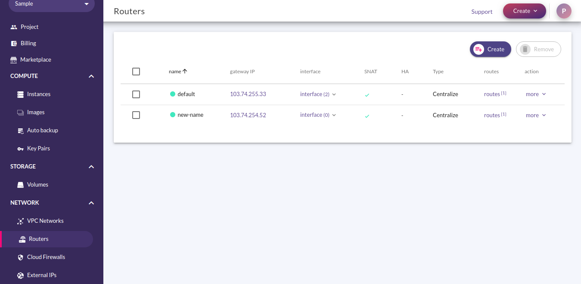
Task: Open the top bar Create dropdown
Action: [525, 11]
